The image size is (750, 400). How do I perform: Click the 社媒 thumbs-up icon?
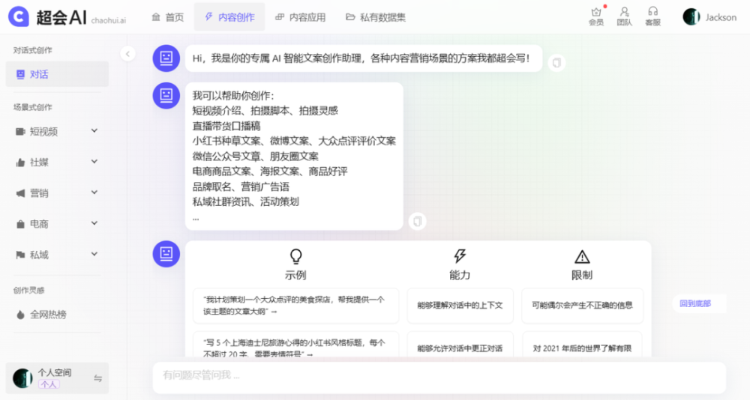tap(20, 163)
